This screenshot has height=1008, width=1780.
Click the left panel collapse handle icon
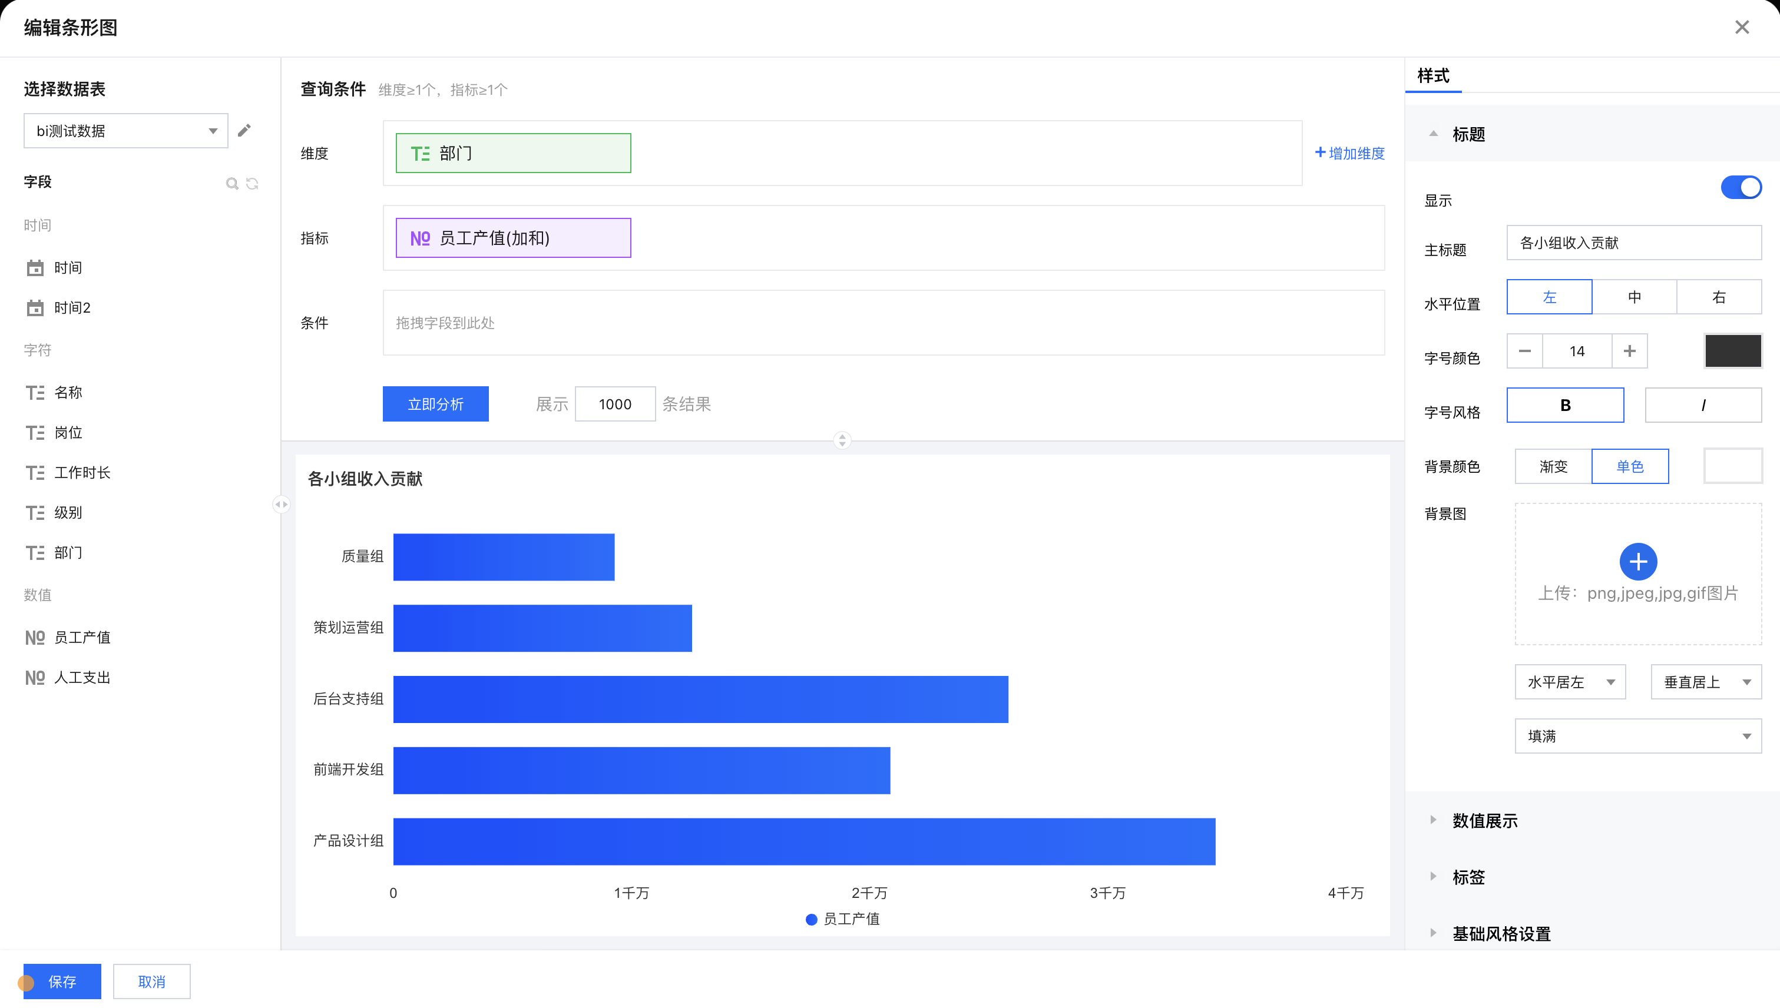(281, 504)
